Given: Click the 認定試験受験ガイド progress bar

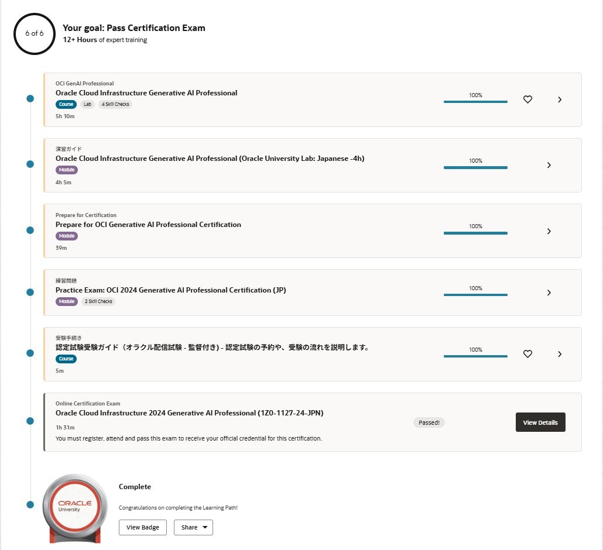Looking at the screenshot, I should point(476,356).
